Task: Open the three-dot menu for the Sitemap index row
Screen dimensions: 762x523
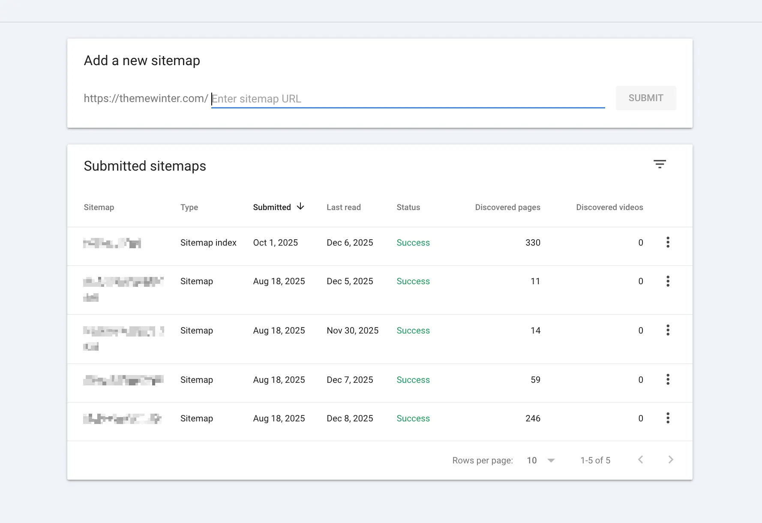Action: coord(668,242)
